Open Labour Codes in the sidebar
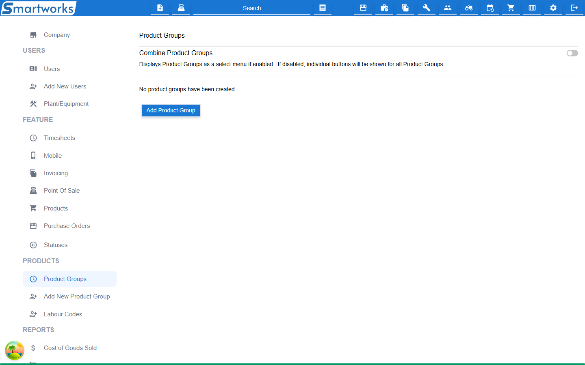 pos(69,314)
